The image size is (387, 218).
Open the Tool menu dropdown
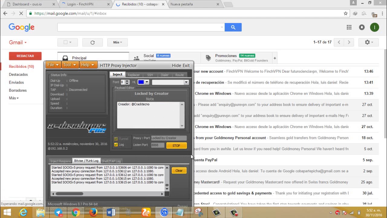tap(70, 65)
